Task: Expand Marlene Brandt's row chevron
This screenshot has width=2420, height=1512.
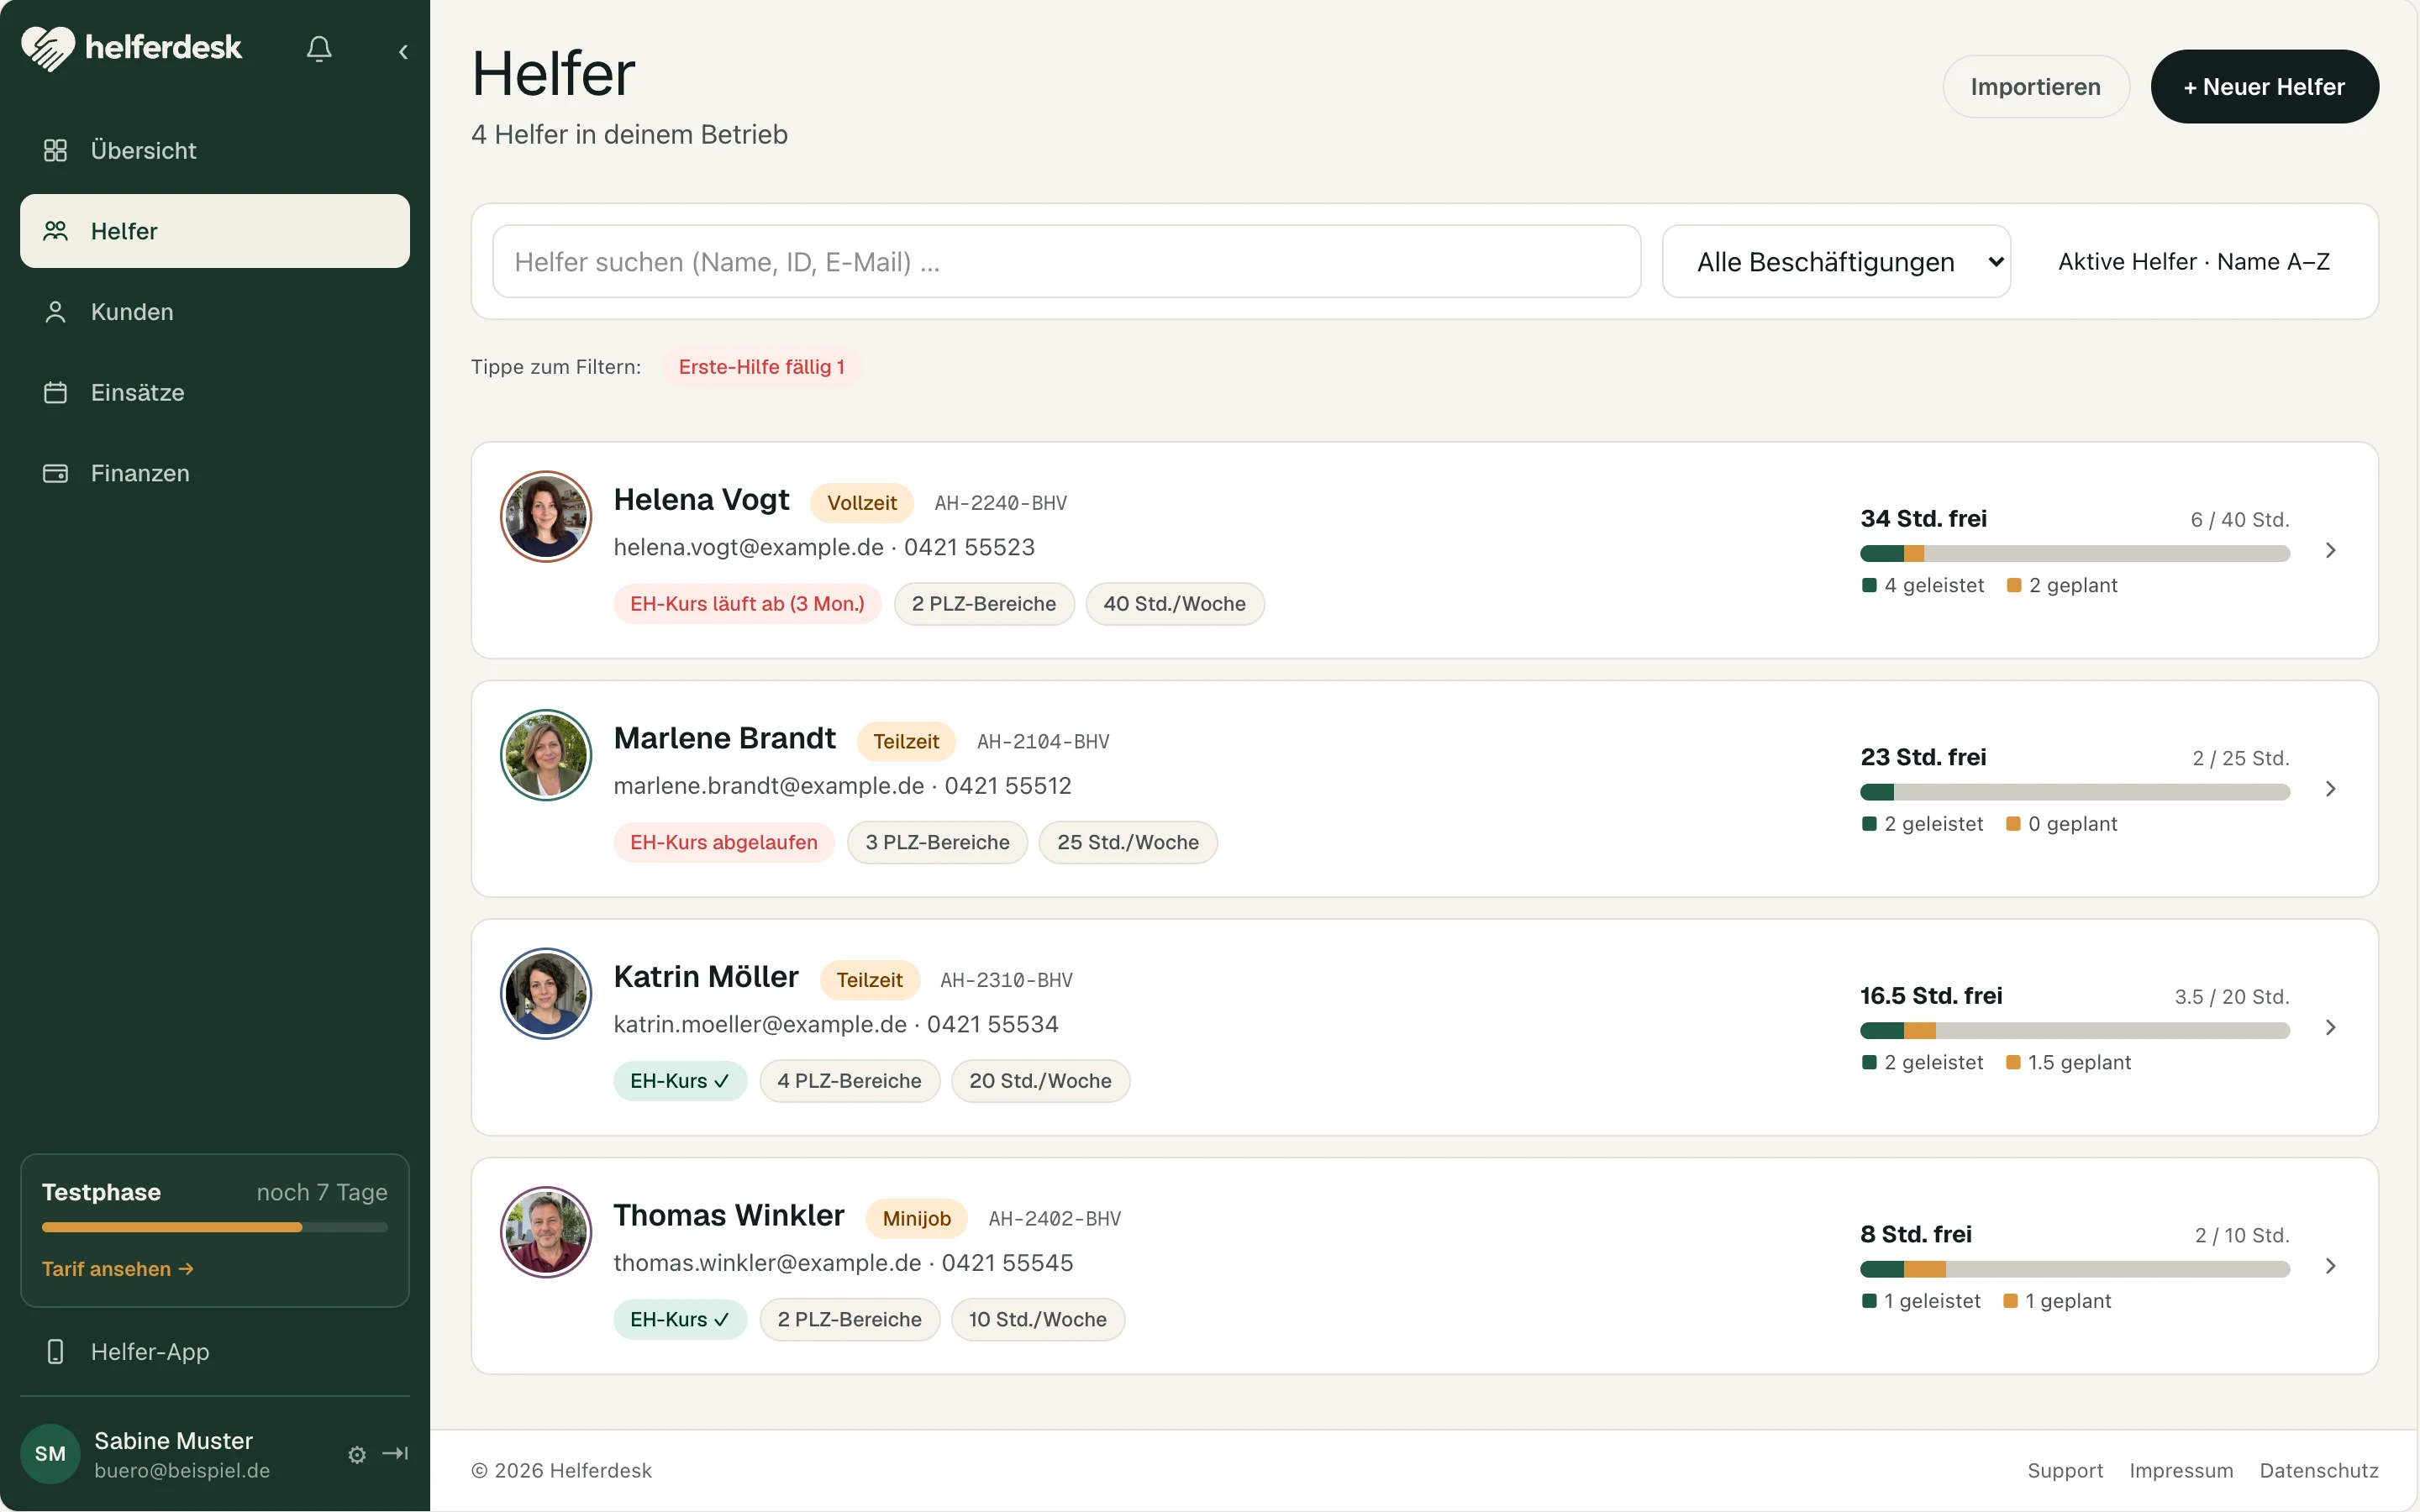Action: (2331, 789)
